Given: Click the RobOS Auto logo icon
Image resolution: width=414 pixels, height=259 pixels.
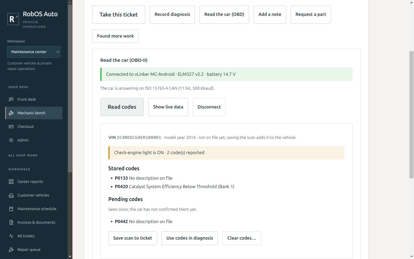Looking at the screenshot, I should 13,19.
